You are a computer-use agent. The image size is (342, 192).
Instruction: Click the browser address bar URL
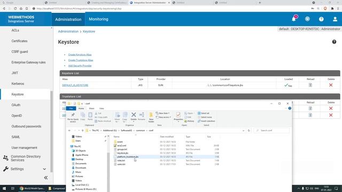pyautogui.click(x=79, y=9)
